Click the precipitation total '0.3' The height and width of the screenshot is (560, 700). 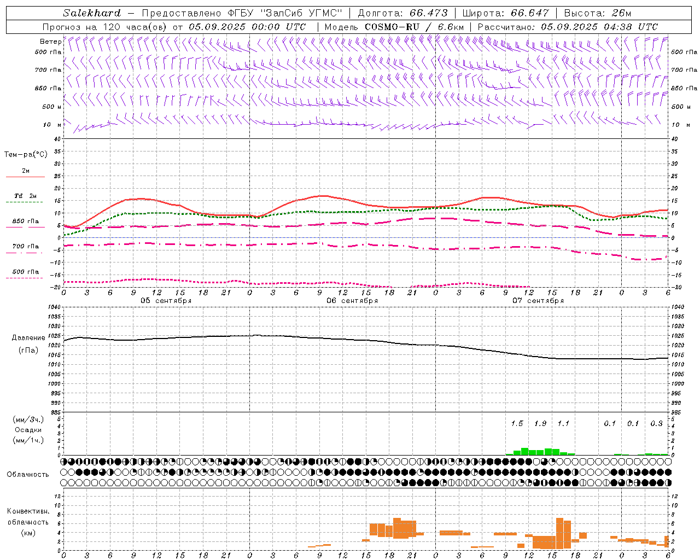point(656,423)
